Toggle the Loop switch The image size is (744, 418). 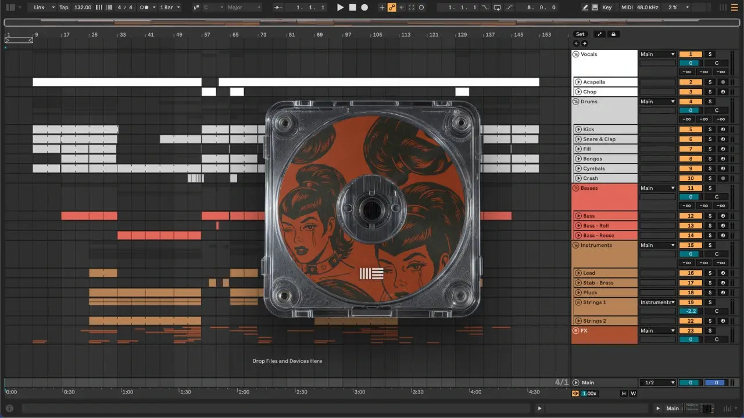[x=497, y=8]
